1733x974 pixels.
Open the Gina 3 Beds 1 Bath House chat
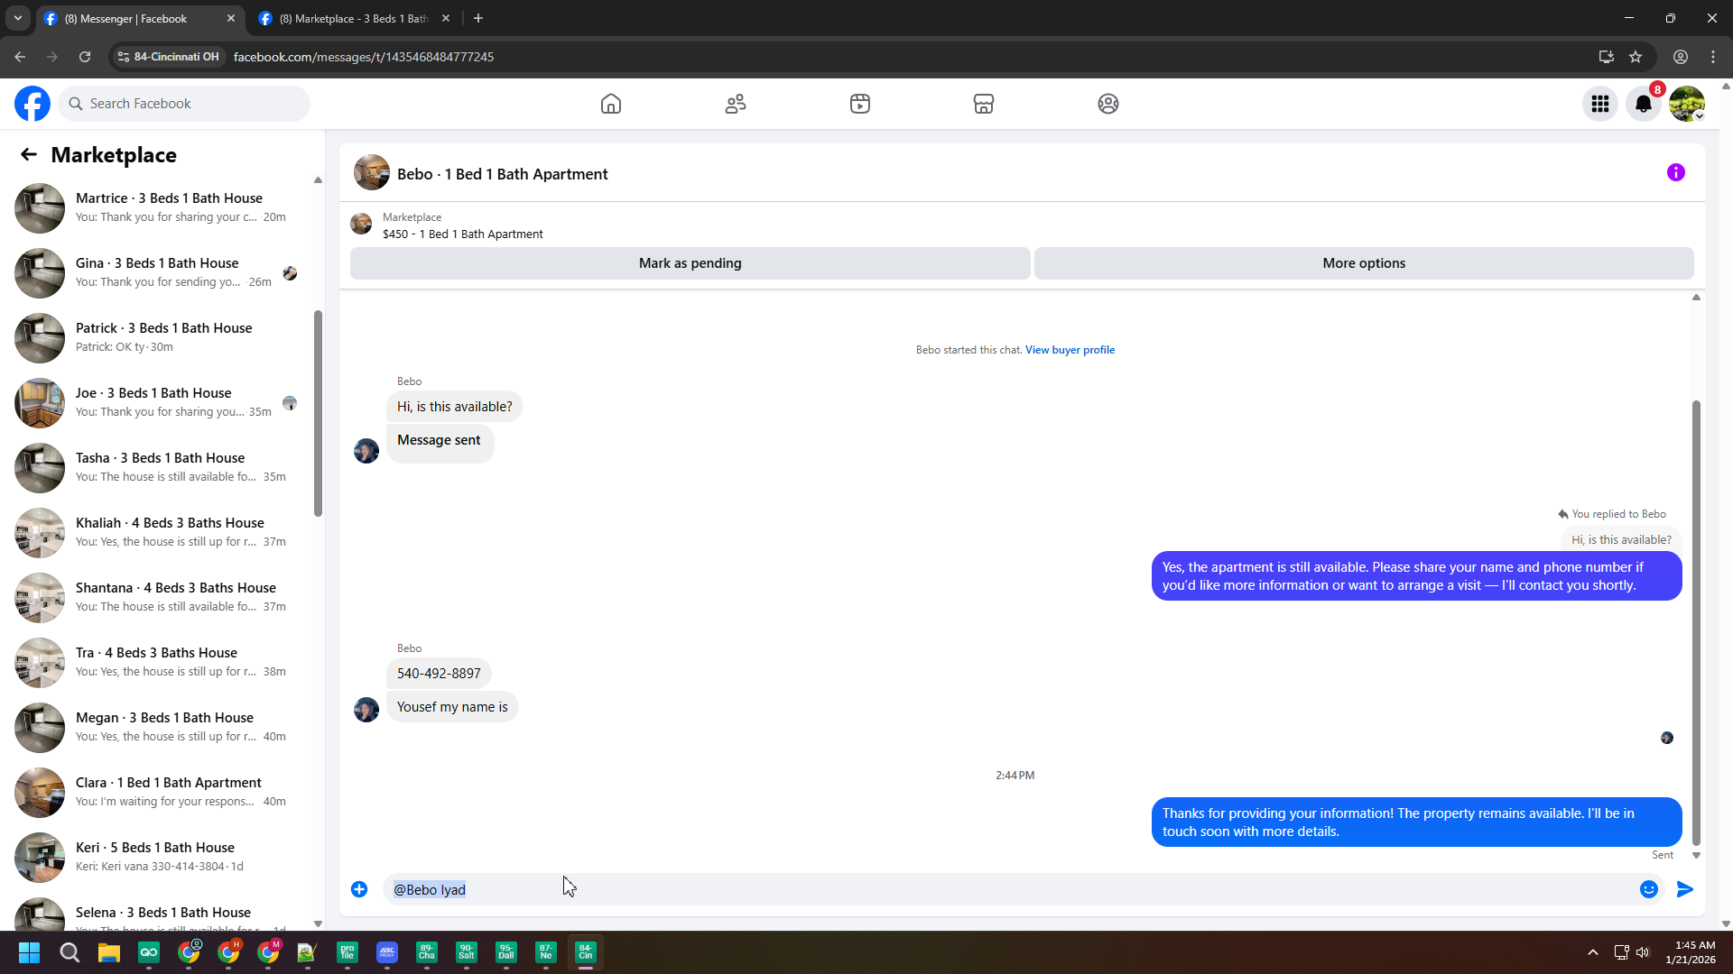157,272
